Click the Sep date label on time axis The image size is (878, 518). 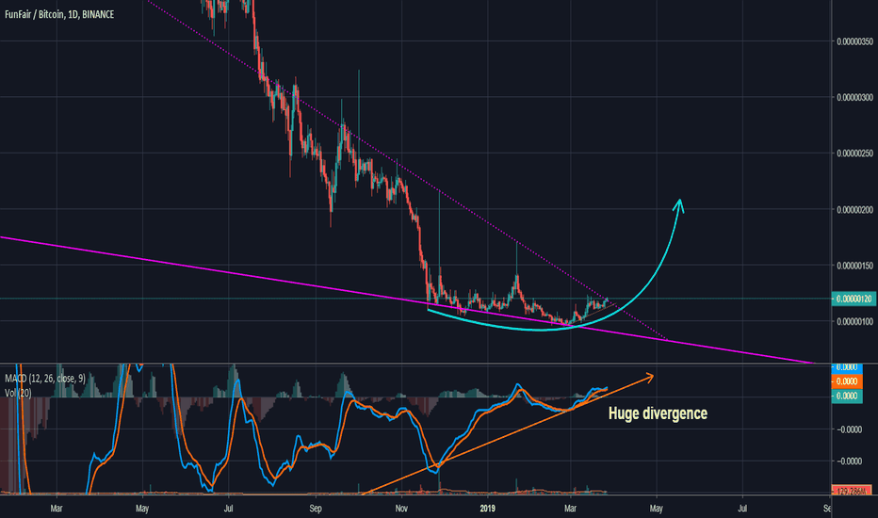[x=316, y=509]
